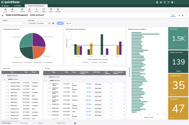Open the calendar picker for Issue Date
Screen dimensions: 189x125
click(x=49, y=23)
